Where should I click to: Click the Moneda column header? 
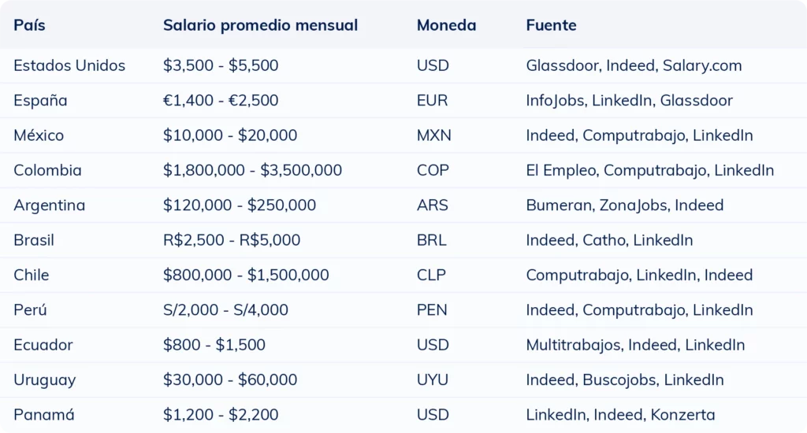coord(446,25)
